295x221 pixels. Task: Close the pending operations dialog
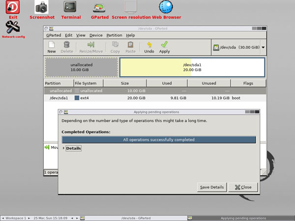click(x=243, y=187)
